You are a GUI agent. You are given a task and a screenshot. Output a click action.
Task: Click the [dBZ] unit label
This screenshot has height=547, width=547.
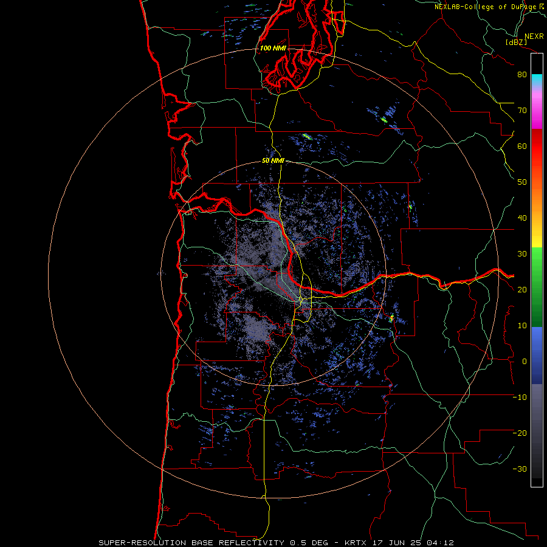tap(516, 43)
